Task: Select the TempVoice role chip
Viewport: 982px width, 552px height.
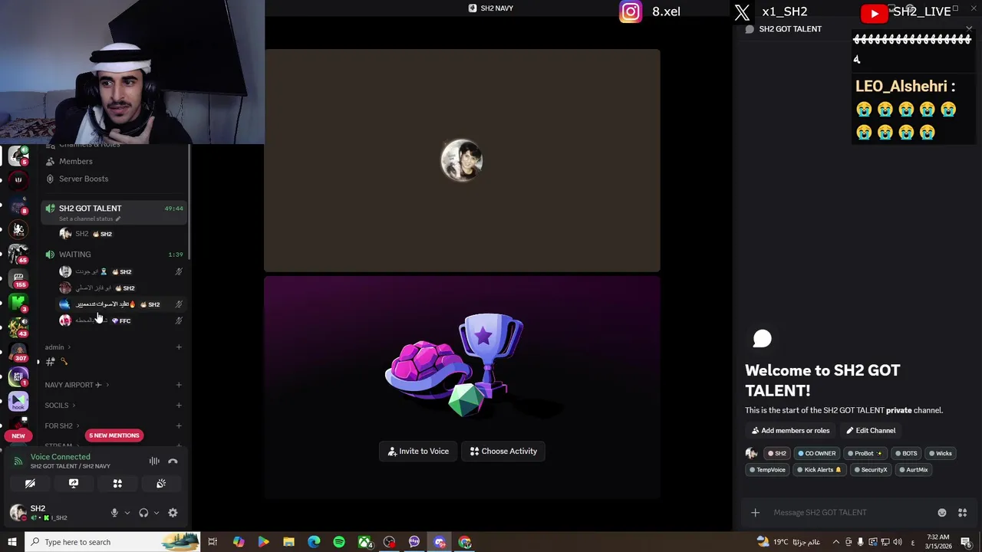Action: coord(767,470)
